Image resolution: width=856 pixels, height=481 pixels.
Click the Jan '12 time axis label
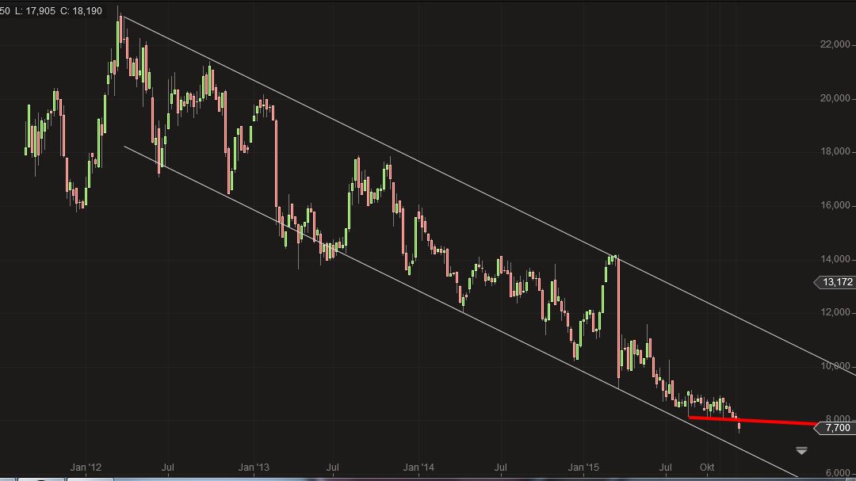click(86, 468)
